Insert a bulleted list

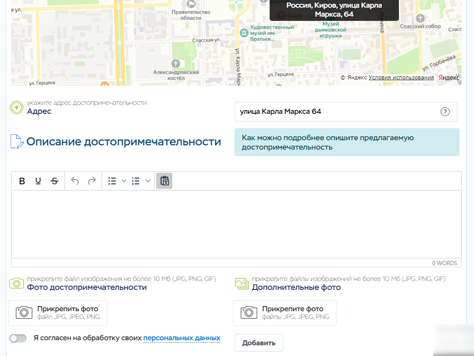[112, 181]
